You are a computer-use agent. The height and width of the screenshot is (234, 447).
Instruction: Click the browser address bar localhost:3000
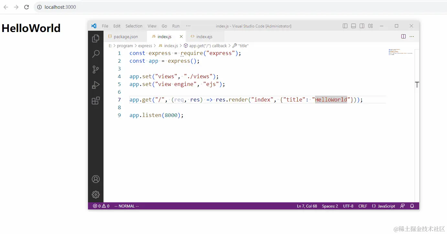pyautogui.click(x=60, y=7)
